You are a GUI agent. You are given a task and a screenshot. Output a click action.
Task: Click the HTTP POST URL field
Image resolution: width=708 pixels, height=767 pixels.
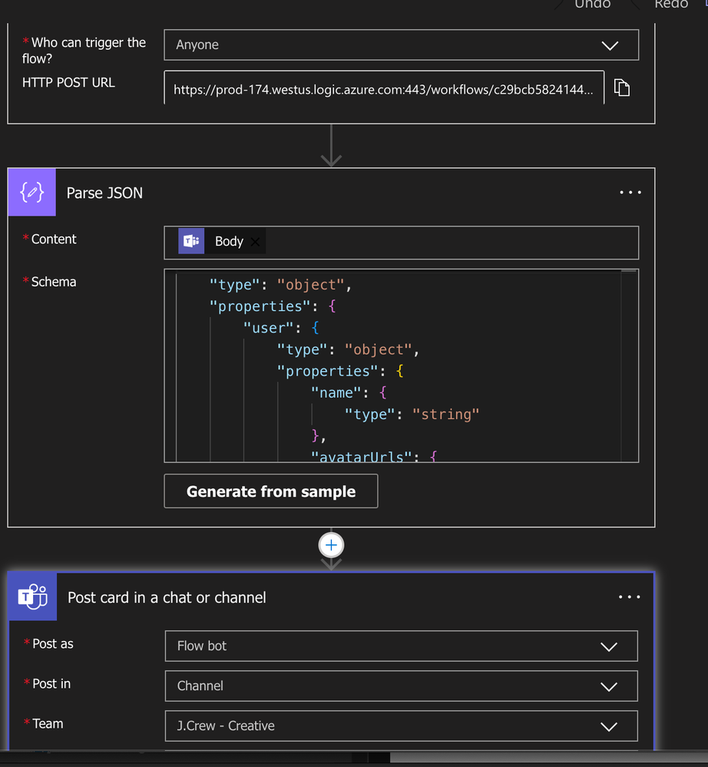[384, 88]
